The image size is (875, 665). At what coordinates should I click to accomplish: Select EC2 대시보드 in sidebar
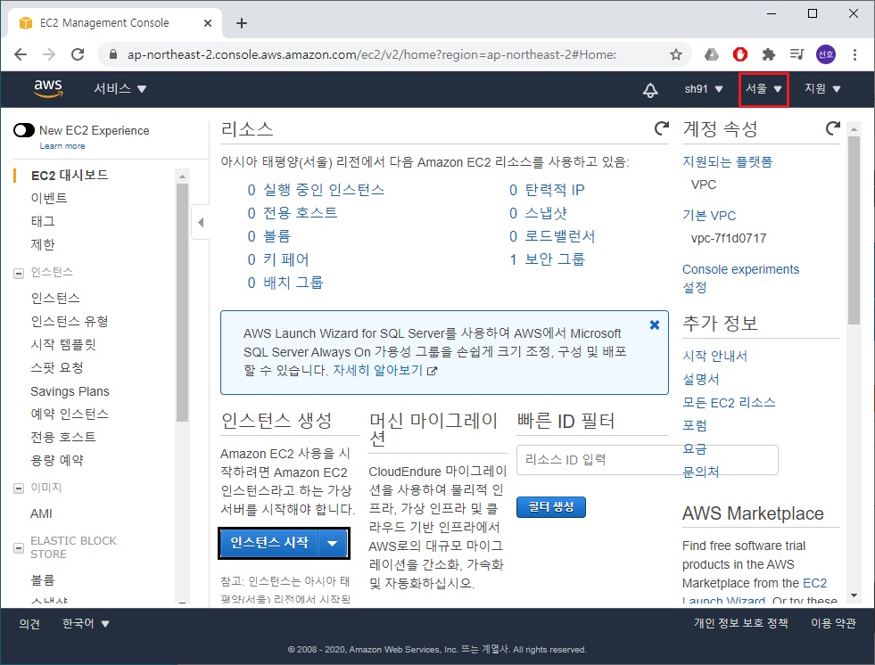click(70, 176)
